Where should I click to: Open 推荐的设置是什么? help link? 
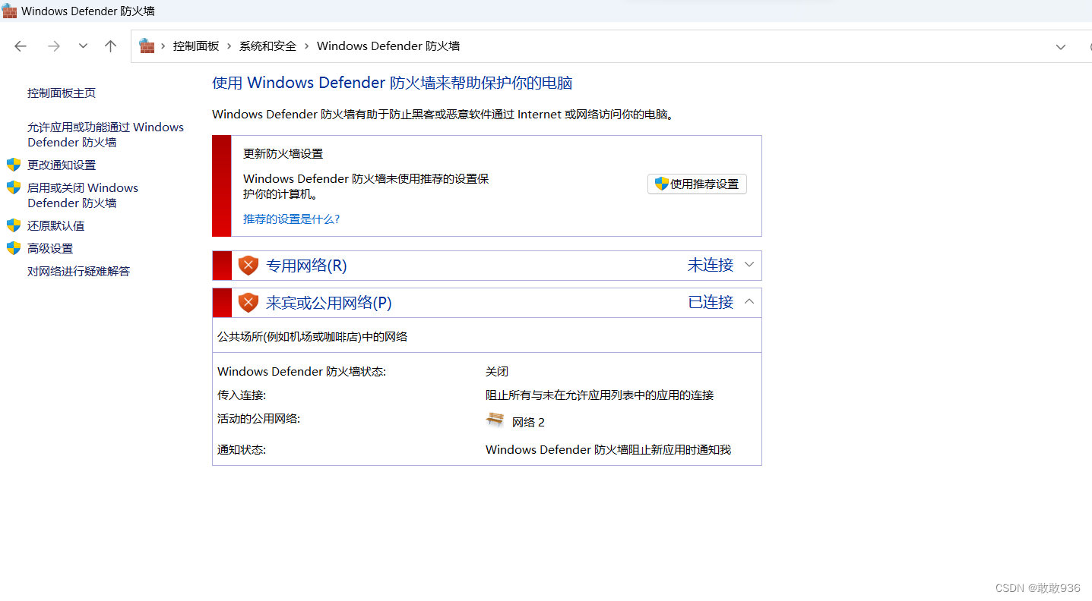click(292, 219)
